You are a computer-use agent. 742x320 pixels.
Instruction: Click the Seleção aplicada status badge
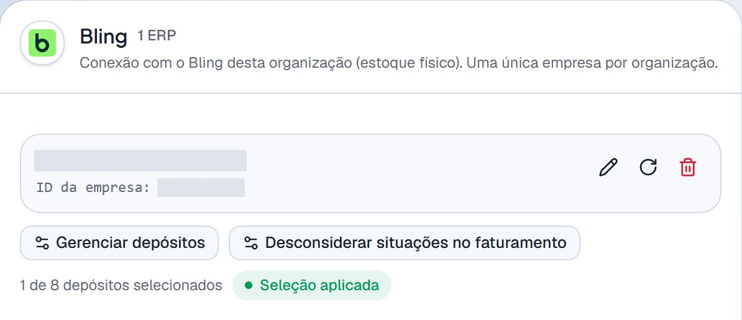[x=312, y=285]
